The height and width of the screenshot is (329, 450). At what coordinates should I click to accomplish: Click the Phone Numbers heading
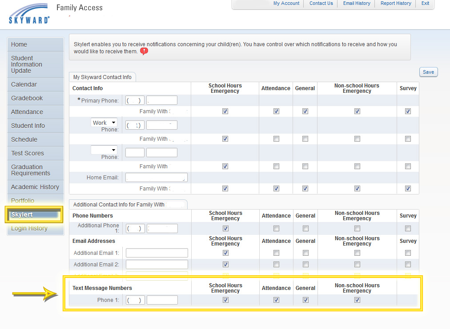pos(92,215)
